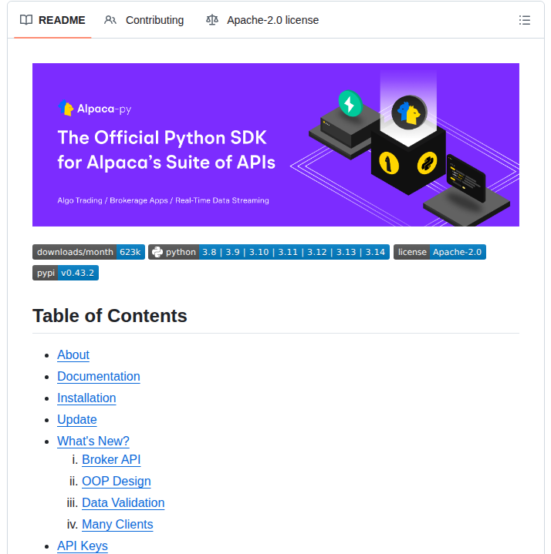Screen dimensions: 551x554
Task: Click the Table of Contents heading
Action: [110, 315]
